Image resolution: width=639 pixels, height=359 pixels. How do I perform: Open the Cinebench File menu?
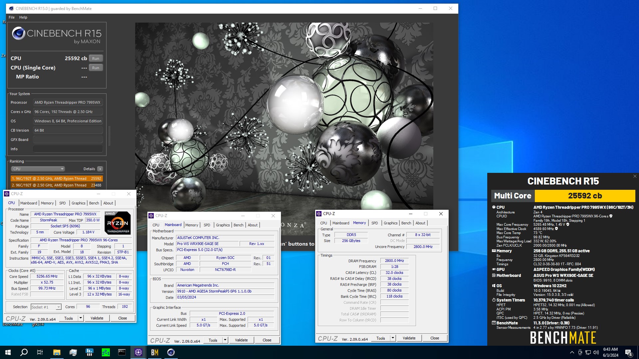[x=12, y=17]
